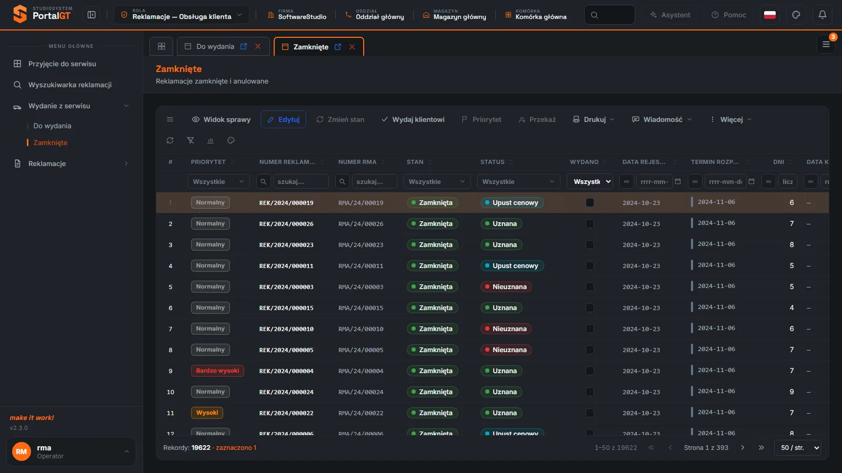The image size is (842, 473).
Task: Jump to last page arrow
Action: click(x=761, y=448)
